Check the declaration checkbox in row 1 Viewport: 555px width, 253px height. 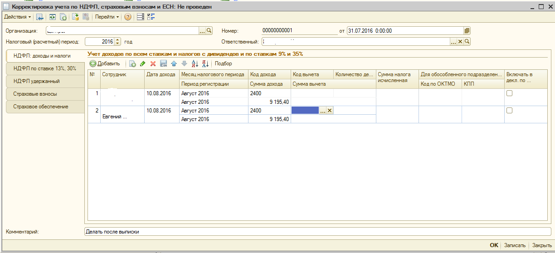(509, 93)
